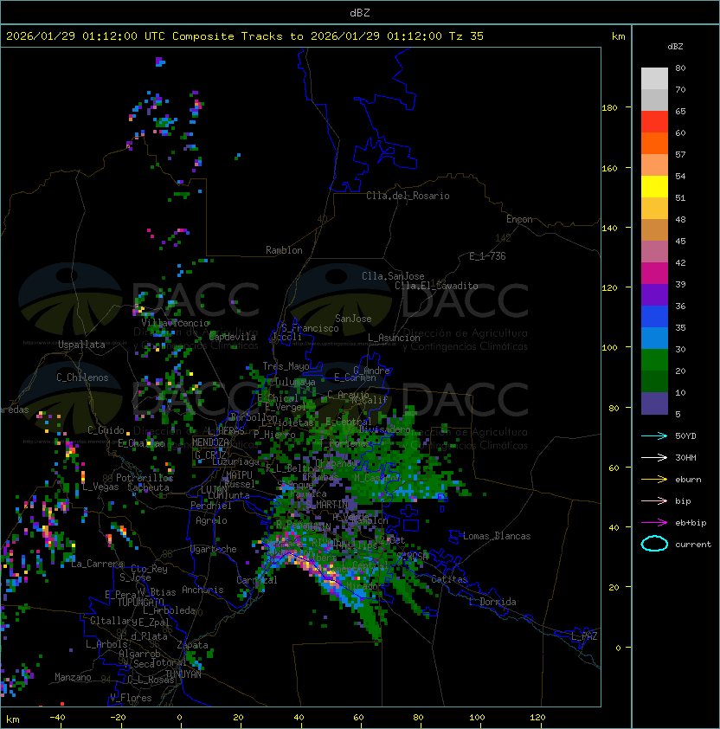Click the V_Flores map label
Screen dimensions: 720x729
coord(131,698)
